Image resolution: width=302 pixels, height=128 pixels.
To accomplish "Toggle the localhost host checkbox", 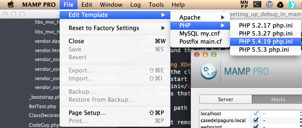I will [256, 114].
